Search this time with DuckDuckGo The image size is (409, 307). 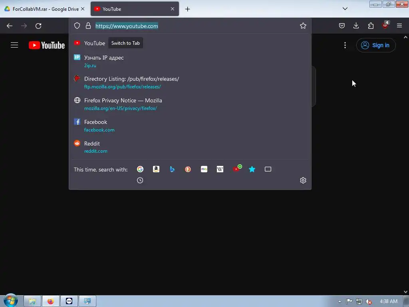[188, 169]
